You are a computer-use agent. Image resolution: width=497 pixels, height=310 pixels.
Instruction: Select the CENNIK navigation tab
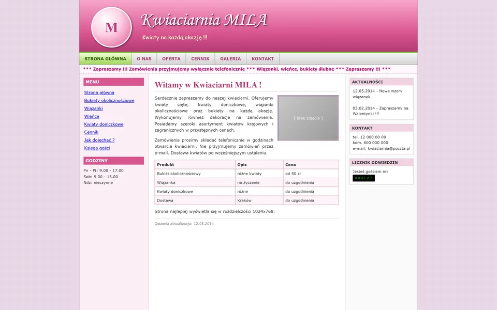point(200,59)
